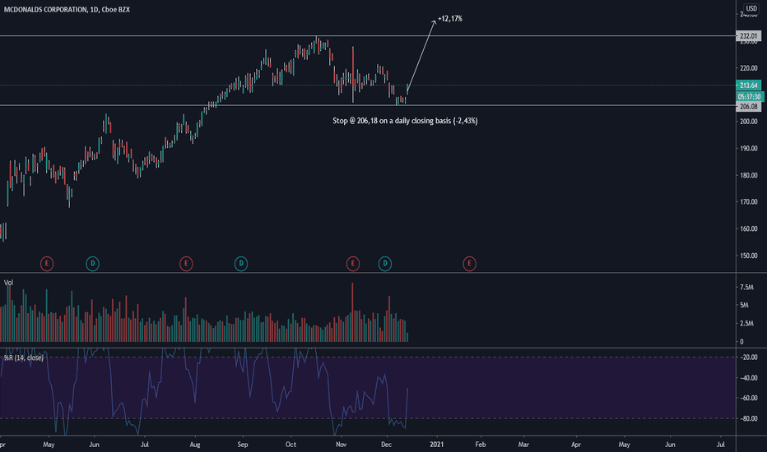Click the Mar label on time axis
767x452 pixels.
click(523, 444)
